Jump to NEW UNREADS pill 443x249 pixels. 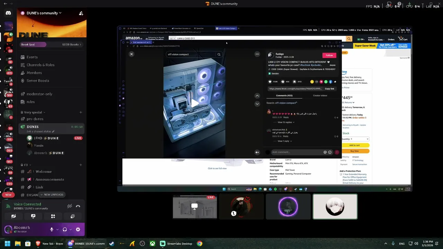pyautogui.click(x=52, y=195)
